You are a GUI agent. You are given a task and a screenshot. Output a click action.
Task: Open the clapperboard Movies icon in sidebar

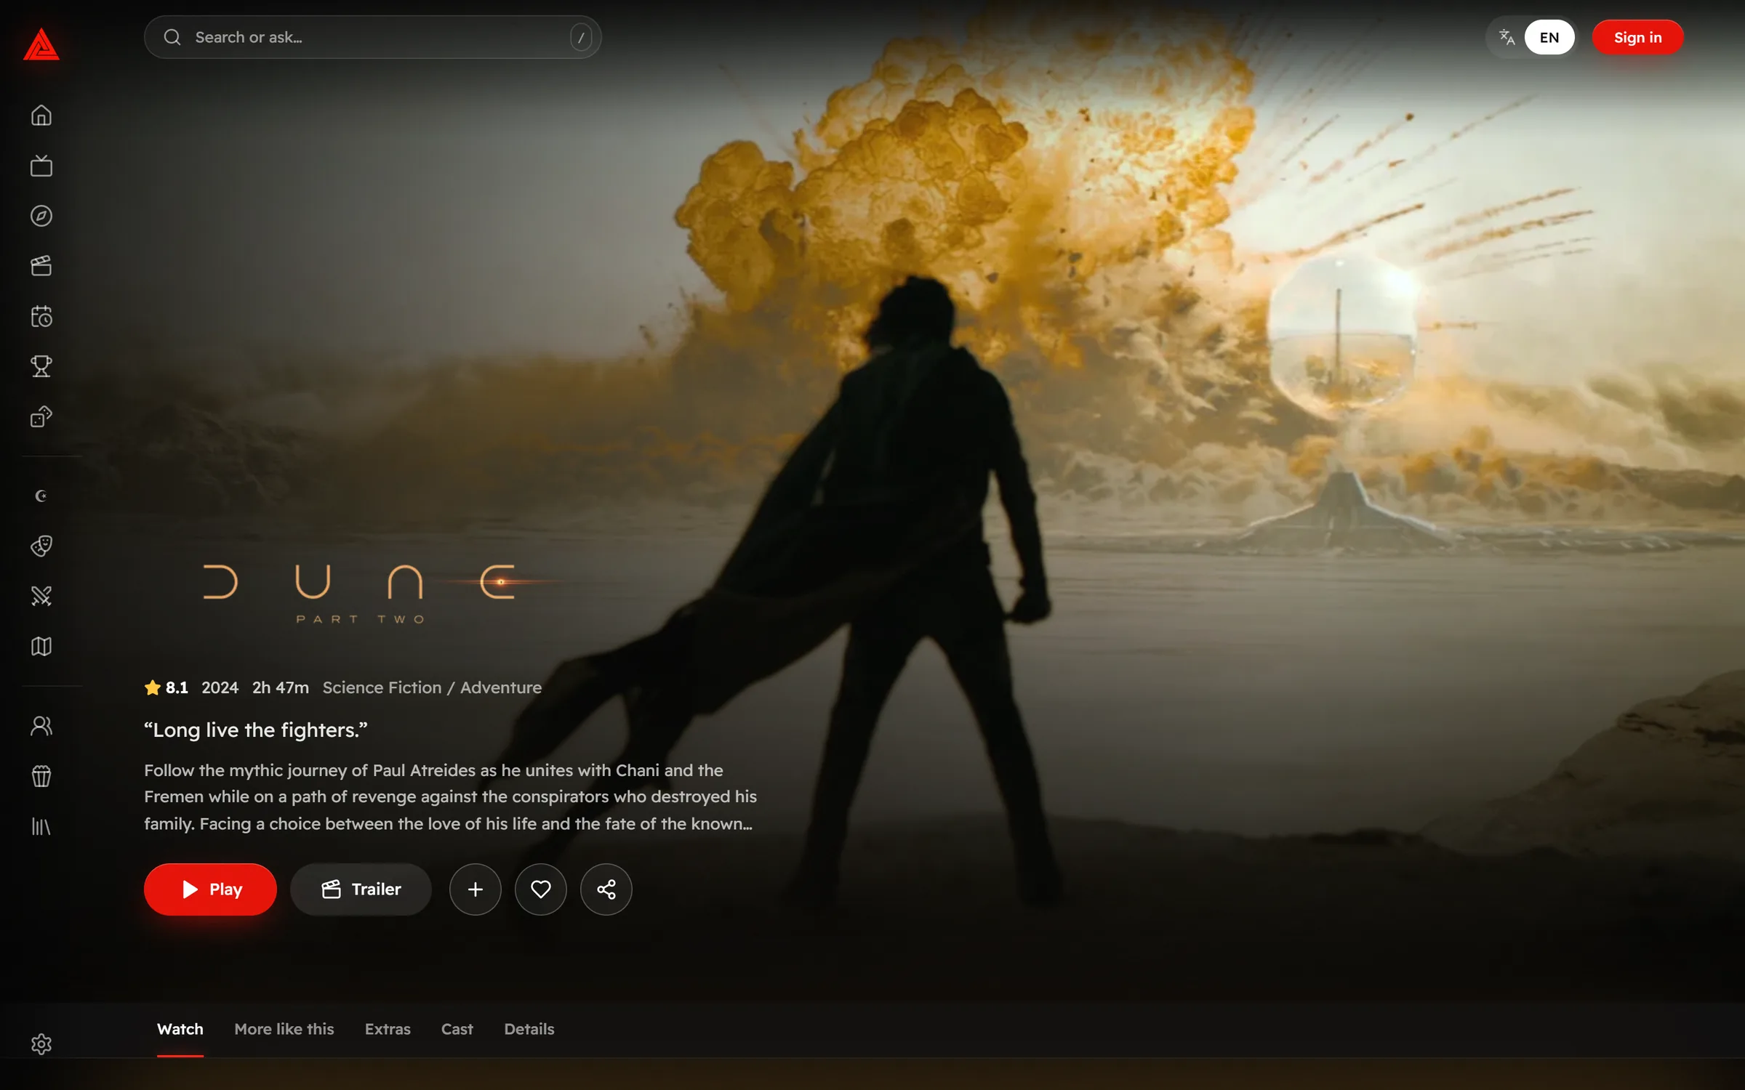point(41,266)
